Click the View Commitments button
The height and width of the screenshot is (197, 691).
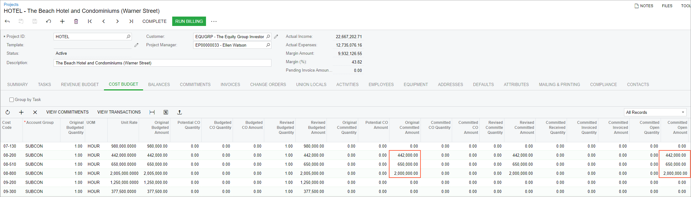click(x=67, y=112)
